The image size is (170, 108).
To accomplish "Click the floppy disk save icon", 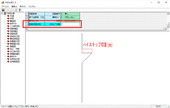I will point(3,10).
